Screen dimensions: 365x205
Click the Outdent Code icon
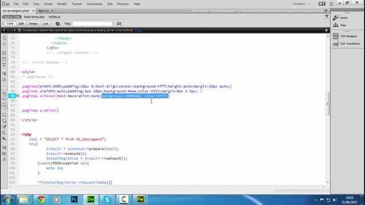point(4,153)
